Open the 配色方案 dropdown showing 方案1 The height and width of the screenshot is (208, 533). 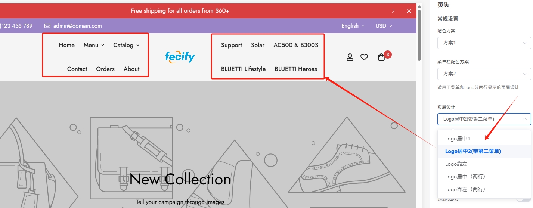pyautogui.click(x=484, y=43)
